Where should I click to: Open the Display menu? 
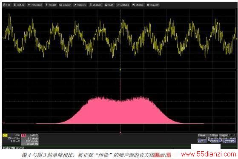(x=65, y=5)
